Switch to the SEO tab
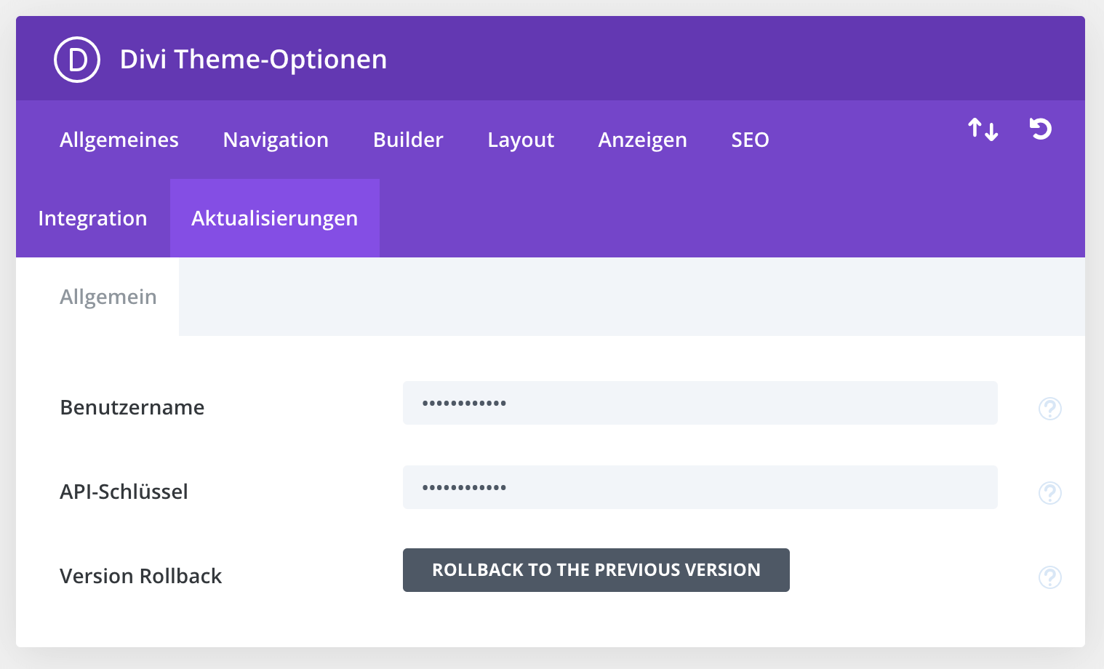 pyautogui.click(x=750, y=140)
